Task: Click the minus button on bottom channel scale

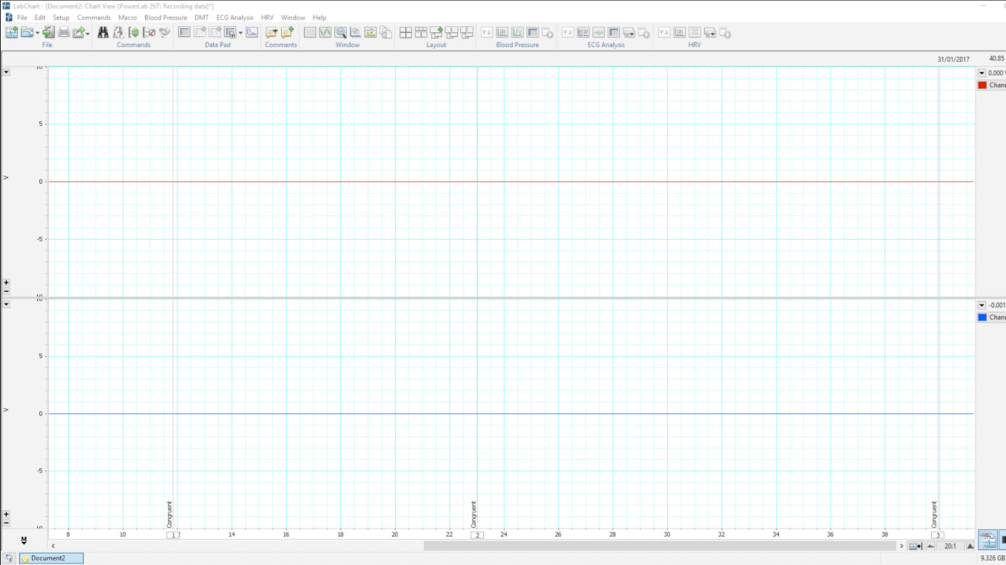Action: coord(6,523)
